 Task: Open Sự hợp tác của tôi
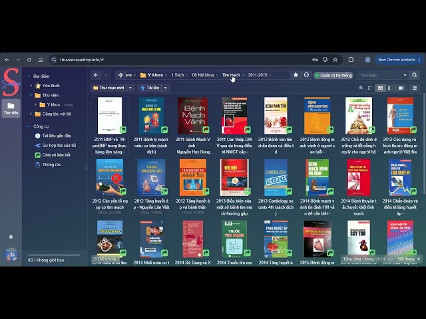59,146
